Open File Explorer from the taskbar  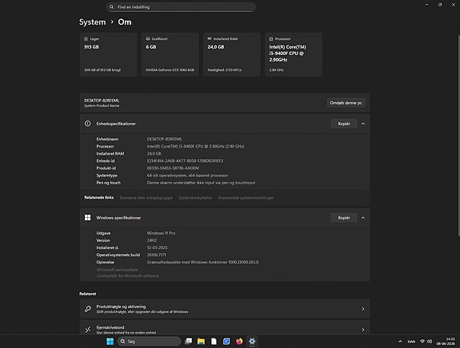[x=201, y=342]
